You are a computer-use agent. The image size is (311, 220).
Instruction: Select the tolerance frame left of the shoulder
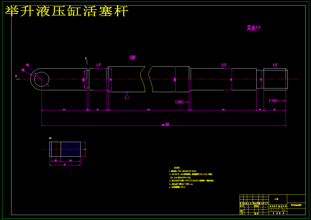coord(180,102)
